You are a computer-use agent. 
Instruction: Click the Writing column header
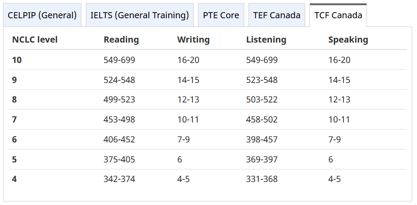tap(193, 40)
